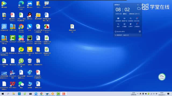
Task: Open the QQ penguin shortcut
Action: coord(30,16)
